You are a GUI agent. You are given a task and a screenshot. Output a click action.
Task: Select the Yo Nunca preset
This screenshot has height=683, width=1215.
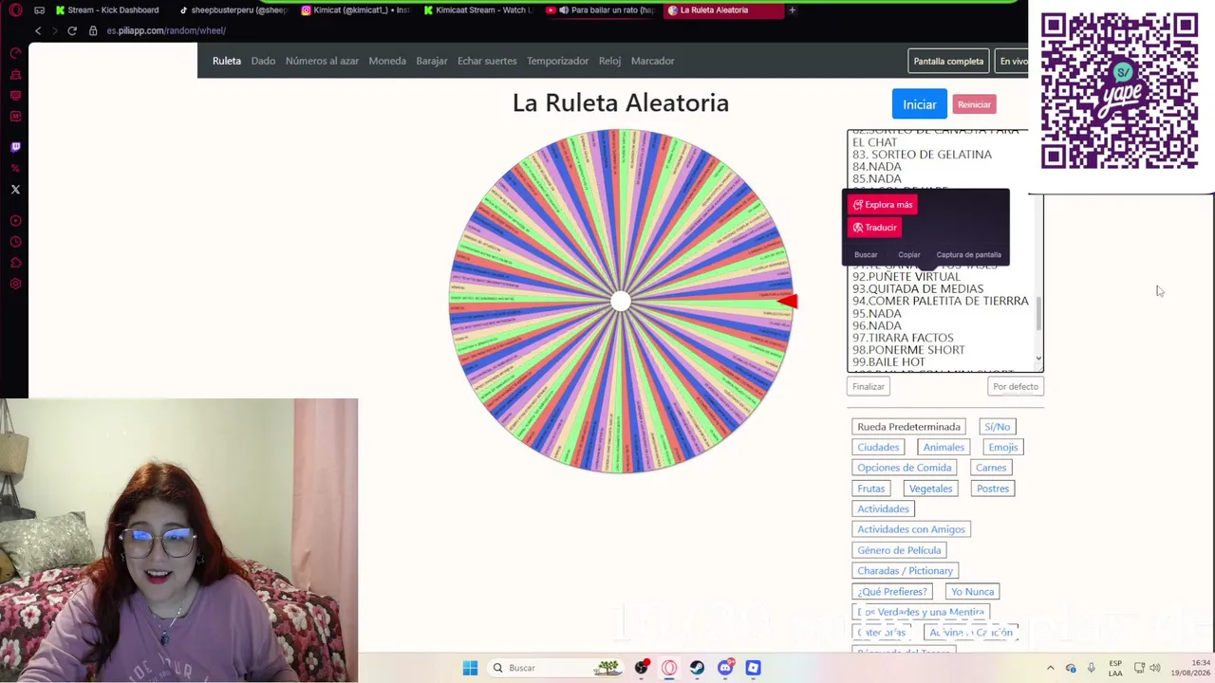coord(972,592)
